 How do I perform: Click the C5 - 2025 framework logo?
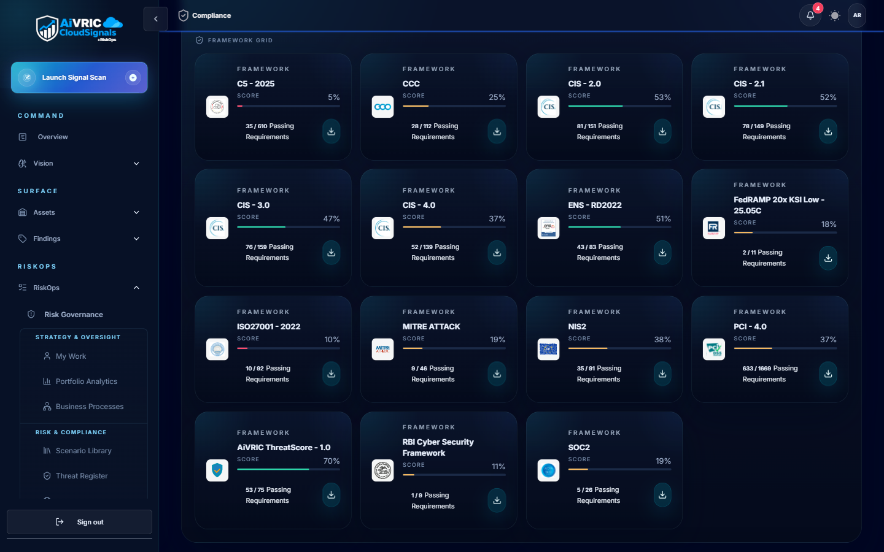tap(217, 107)
